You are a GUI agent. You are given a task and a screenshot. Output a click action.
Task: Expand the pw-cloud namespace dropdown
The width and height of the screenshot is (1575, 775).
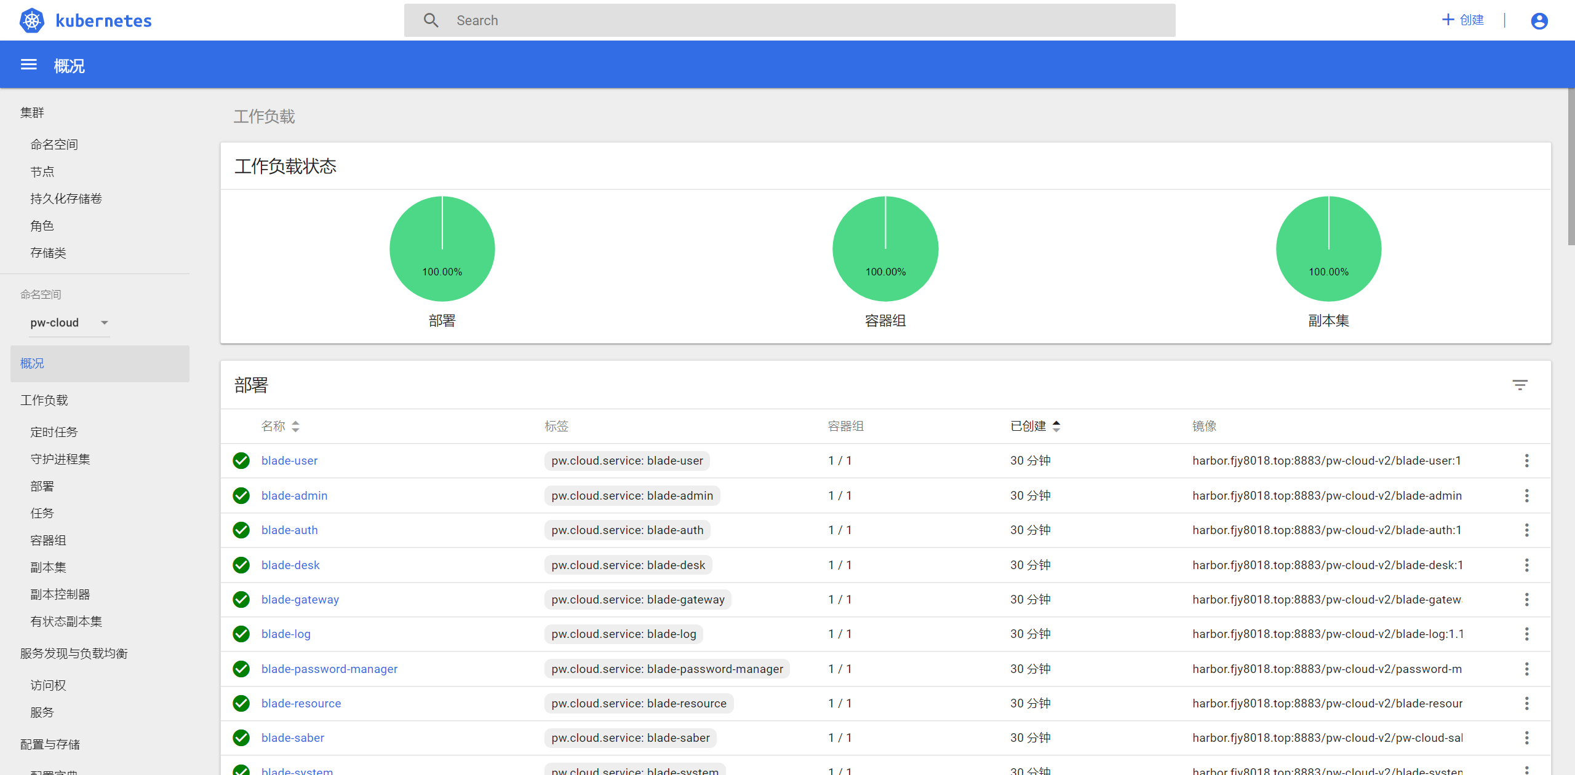(x=104, y=323)
